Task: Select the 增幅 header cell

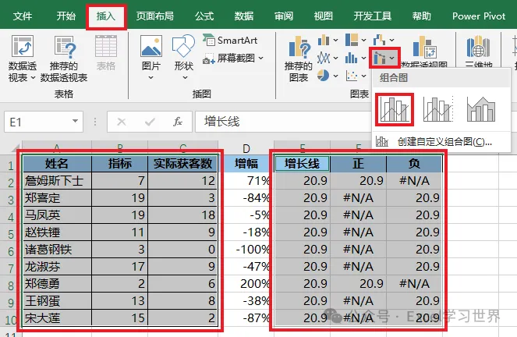Action: (x=246, y=164)
